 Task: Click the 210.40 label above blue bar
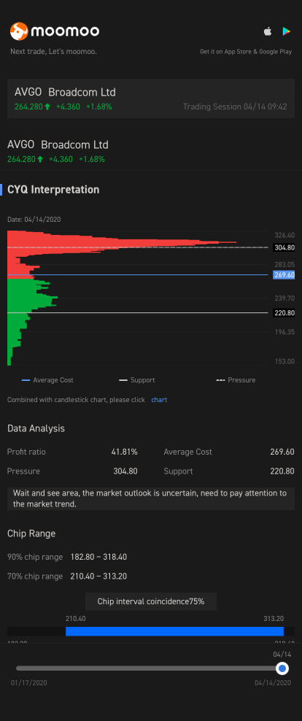tap(76, 619)
